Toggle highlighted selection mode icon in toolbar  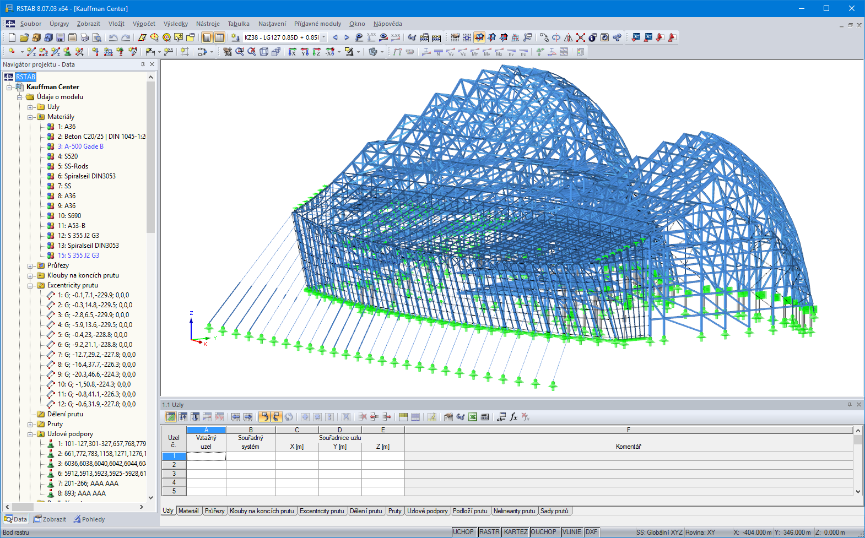tap(479, 37)
